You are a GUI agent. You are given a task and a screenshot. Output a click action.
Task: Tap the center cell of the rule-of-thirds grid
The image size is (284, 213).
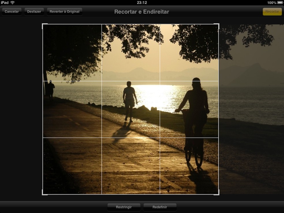pos(130,109)
